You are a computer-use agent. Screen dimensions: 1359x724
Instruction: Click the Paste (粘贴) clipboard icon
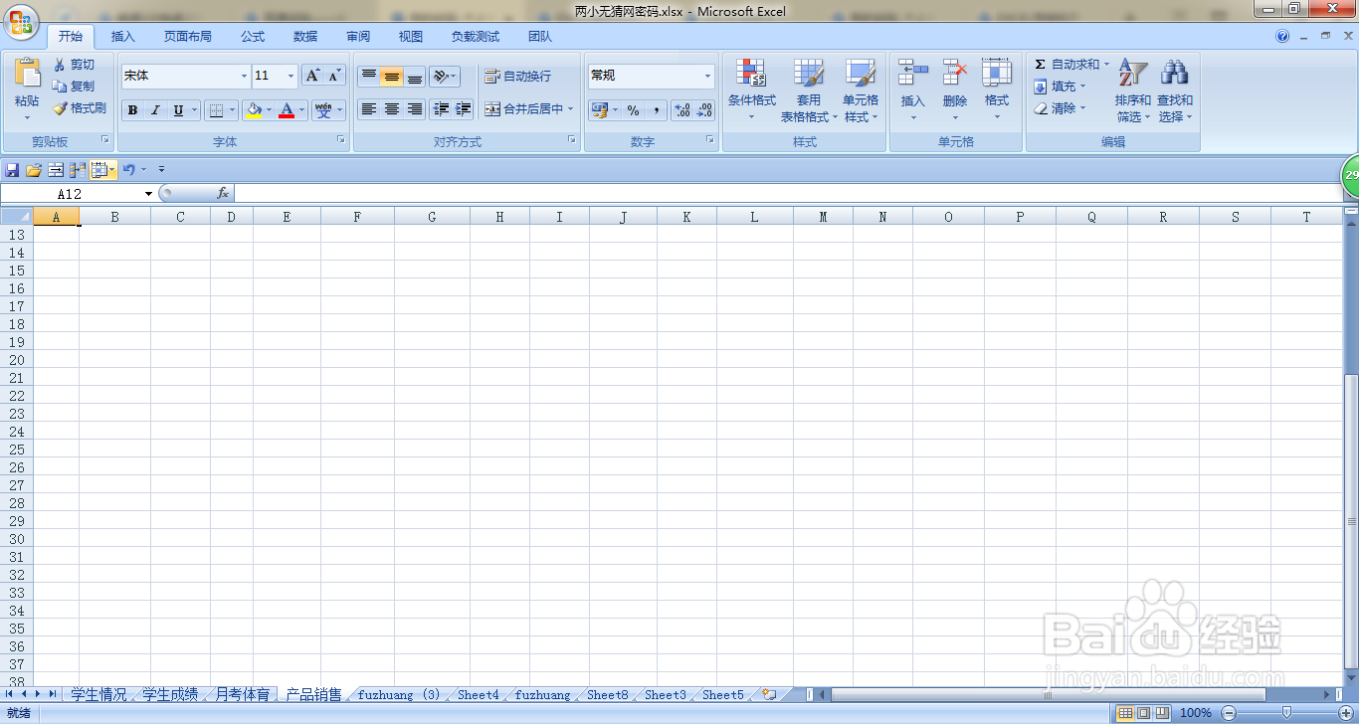[x=27, y=74]
